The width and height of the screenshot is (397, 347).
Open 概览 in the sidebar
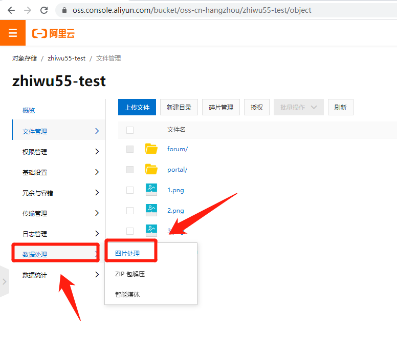(29, 110)
